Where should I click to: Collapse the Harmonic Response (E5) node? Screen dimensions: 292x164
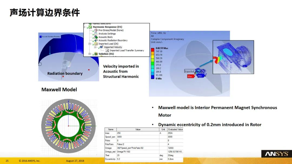85,27
